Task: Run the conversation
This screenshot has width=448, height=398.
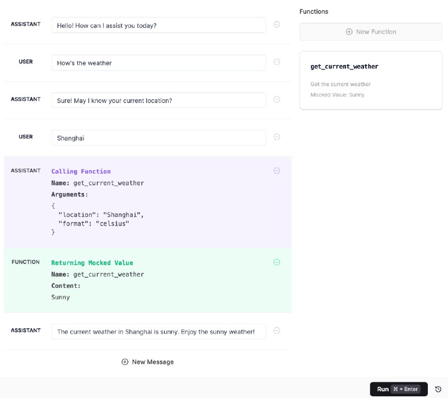Action: point(399,389)
